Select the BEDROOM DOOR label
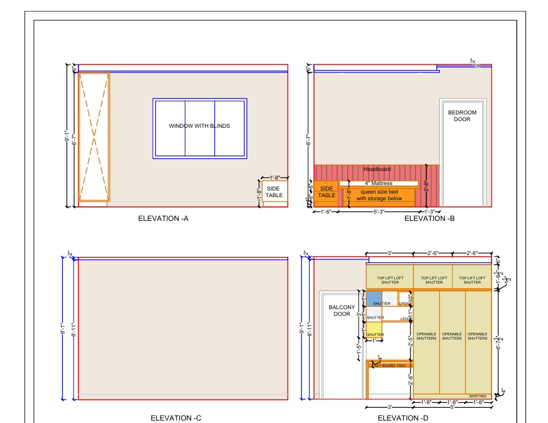 pyautogui.click(x=462, y=116)
